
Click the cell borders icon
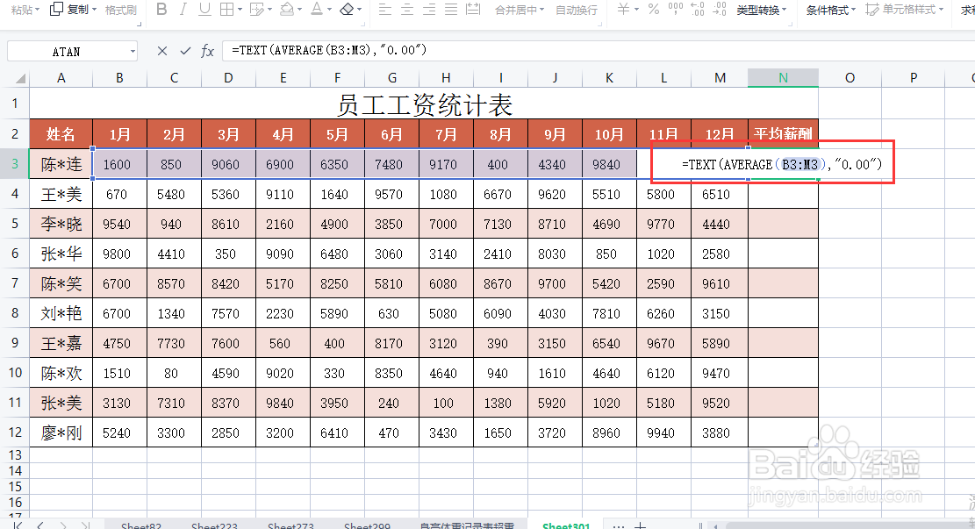click(227, 10)
